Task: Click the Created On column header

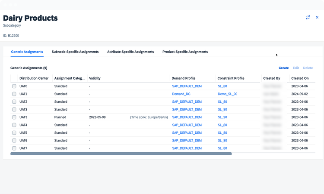Action: (x=302, y=78)
